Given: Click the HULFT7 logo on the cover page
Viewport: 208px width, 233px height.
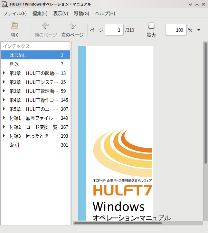Looking at the screenshot, I should (x=122, y=190).
